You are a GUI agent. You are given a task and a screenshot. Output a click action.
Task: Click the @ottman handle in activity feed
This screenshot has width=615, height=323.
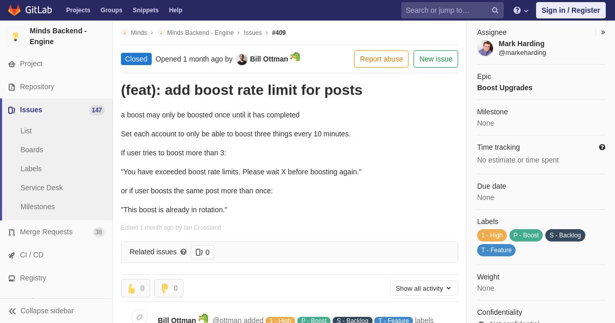(x=227, y=320)
